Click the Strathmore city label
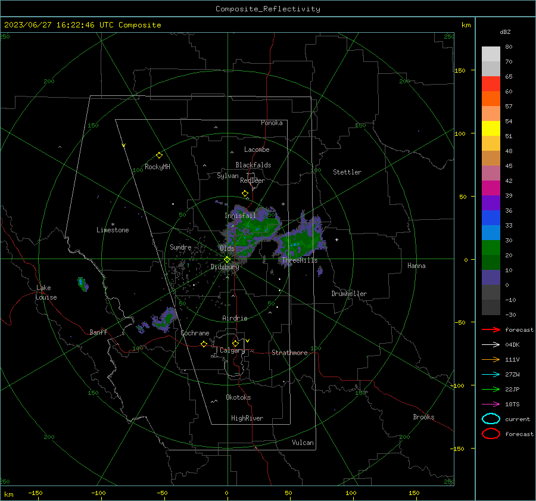The image size is (536, 501). coord(289,353)
